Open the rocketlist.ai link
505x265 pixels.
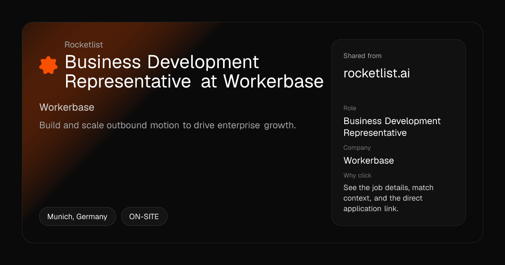click(377, 73)
